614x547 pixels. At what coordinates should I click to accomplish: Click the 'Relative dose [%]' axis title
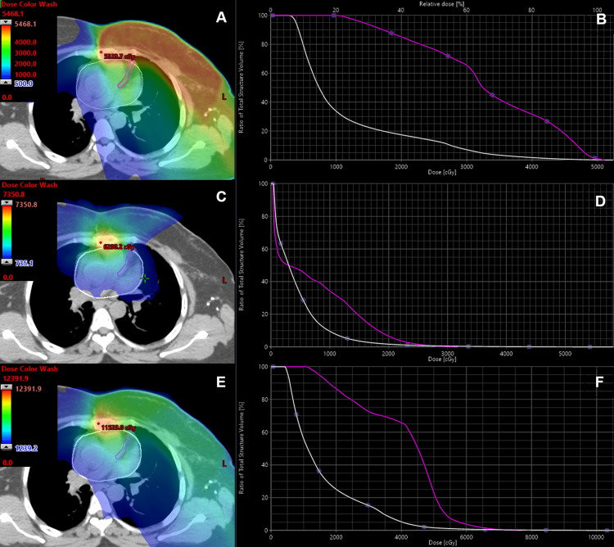pos(442,4)
